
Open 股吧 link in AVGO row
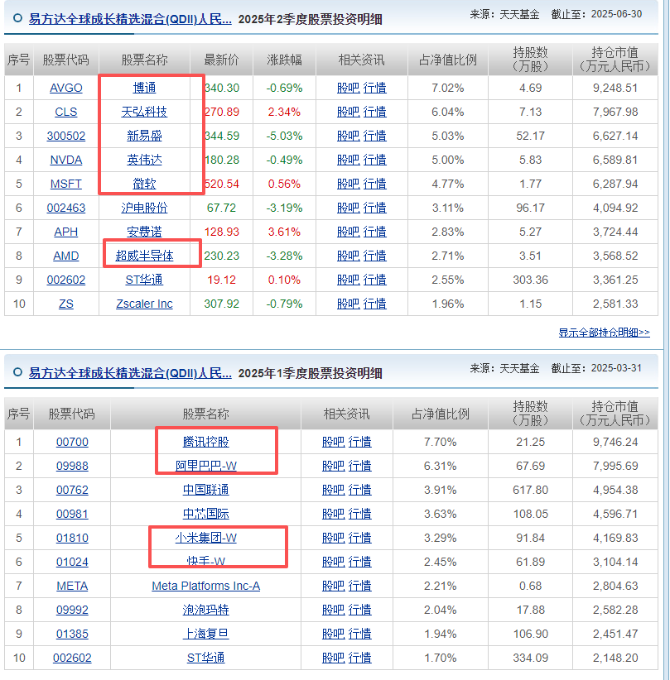(348, 88)
